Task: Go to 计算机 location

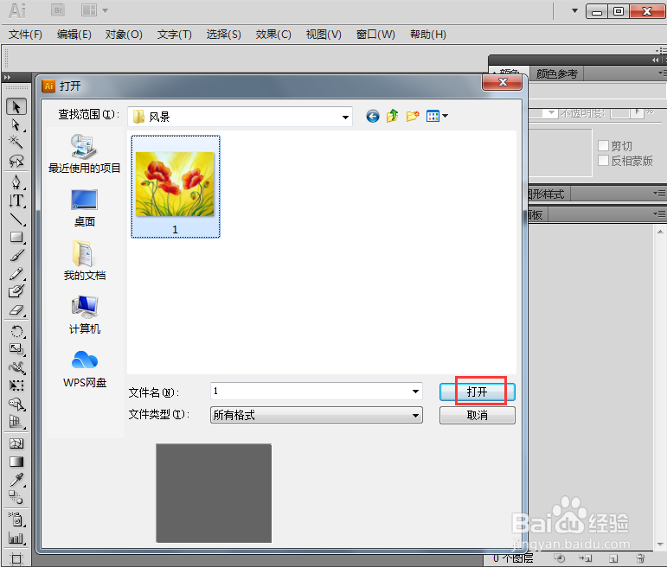Action: 84,315
